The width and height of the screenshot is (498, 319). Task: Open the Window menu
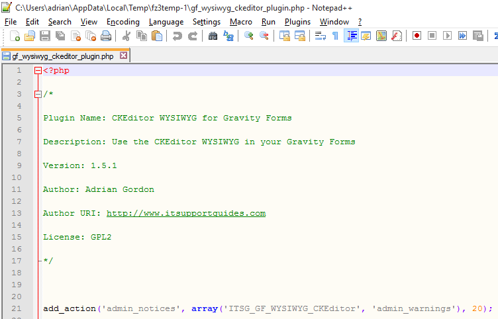334,22
